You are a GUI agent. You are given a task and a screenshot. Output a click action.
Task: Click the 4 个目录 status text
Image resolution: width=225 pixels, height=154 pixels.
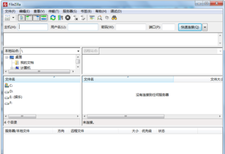click(11, 122)
